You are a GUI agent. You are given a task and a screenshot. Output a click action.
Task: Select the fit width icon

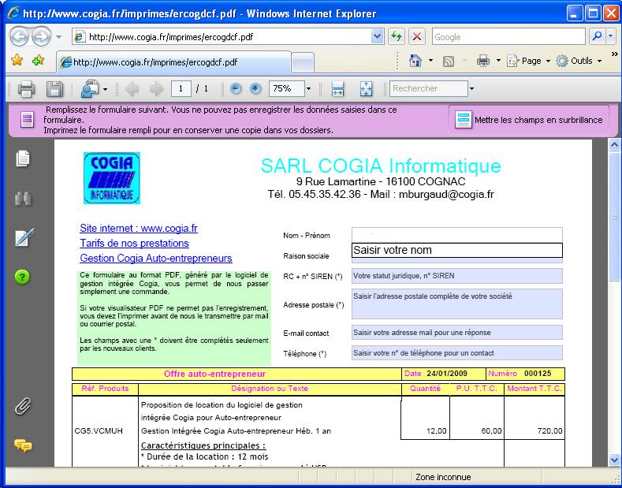click(x=337, y=88)
